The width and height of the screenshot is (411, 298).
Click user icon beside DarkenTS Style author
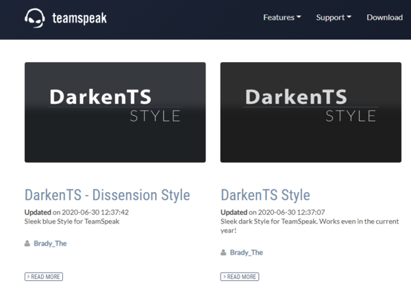223,252
